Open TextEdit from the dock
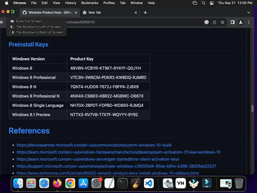Viewport: 257px width, 193px height. click(109, 183)
